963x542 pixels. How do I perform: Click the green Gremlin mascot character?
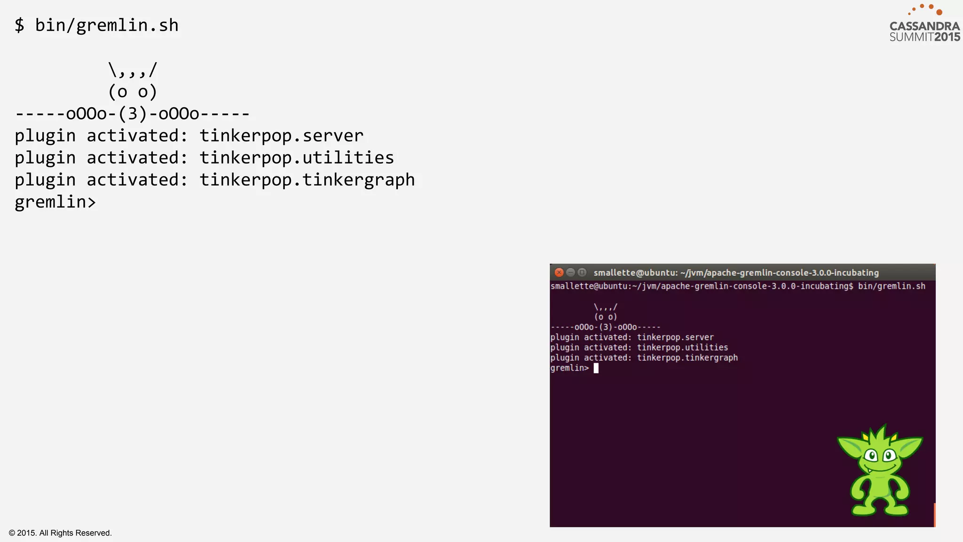pos(879,471)
